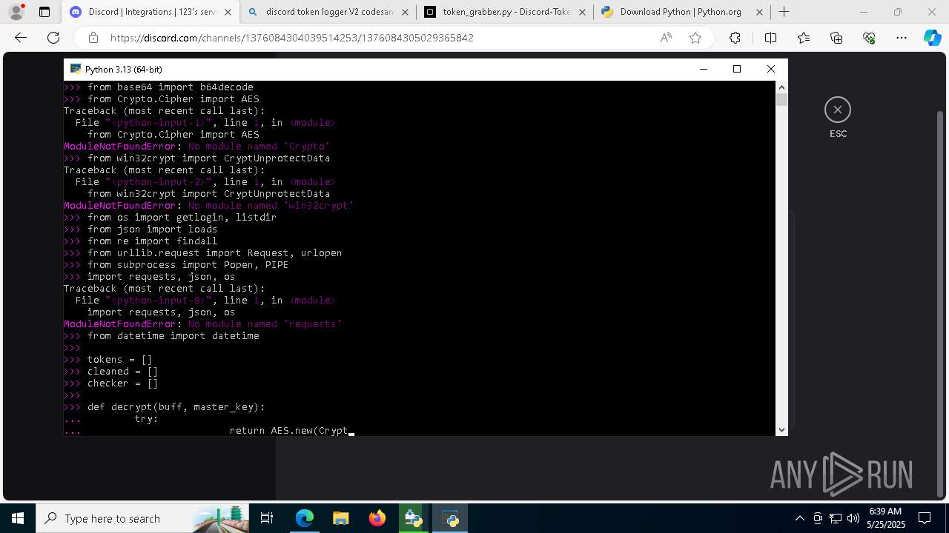Show hidden system tray icons
Screen dimensions: 949x533
[799, 518]
